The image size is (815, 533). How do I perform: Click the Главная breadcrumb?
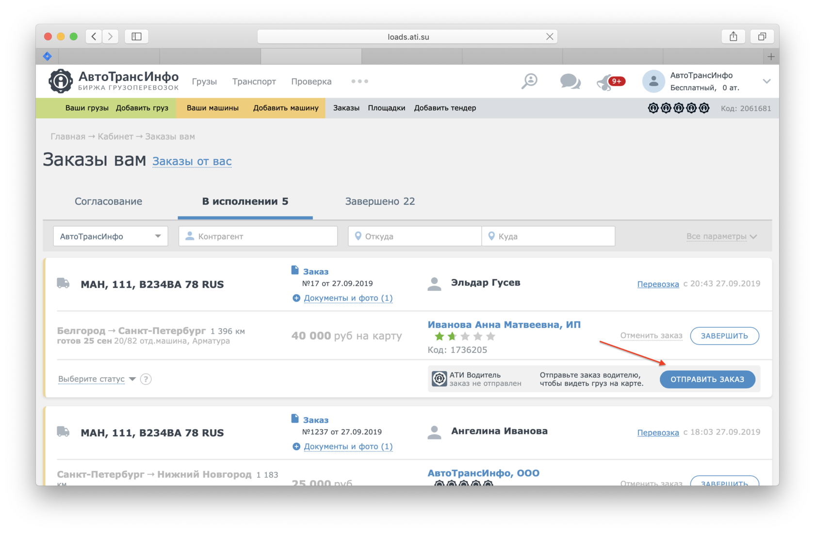click(68, 136)
